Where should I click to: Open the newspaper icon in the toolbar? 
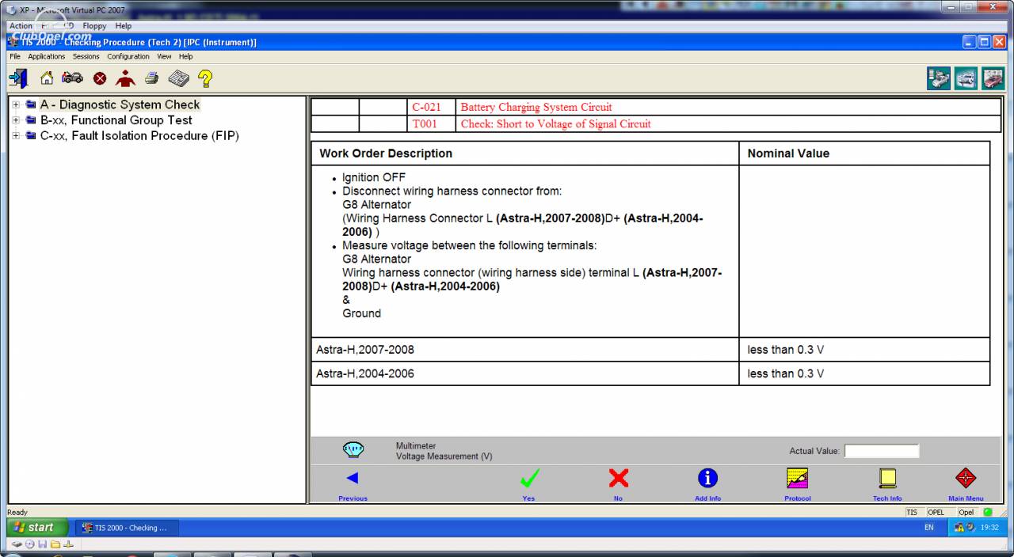[178, 78]
